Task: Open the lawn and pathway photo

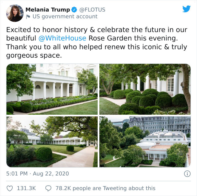Action: point(52,142)
